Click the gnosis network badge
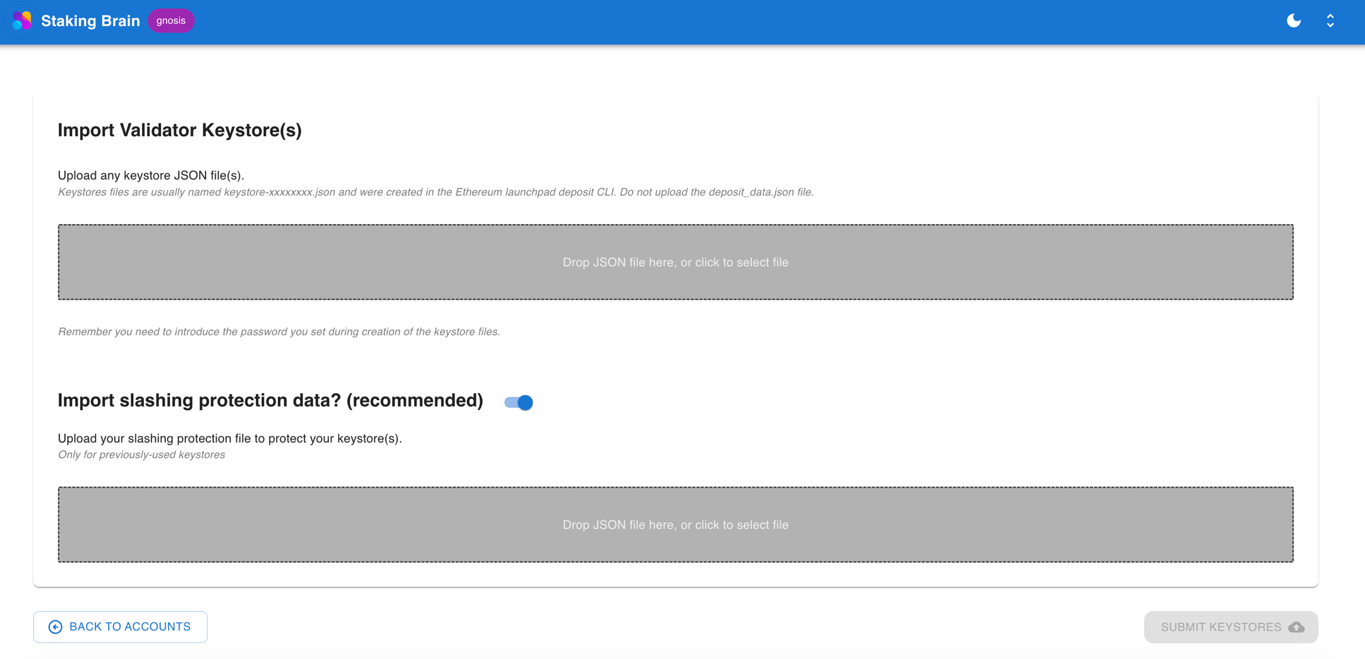 tap(171, 21)
